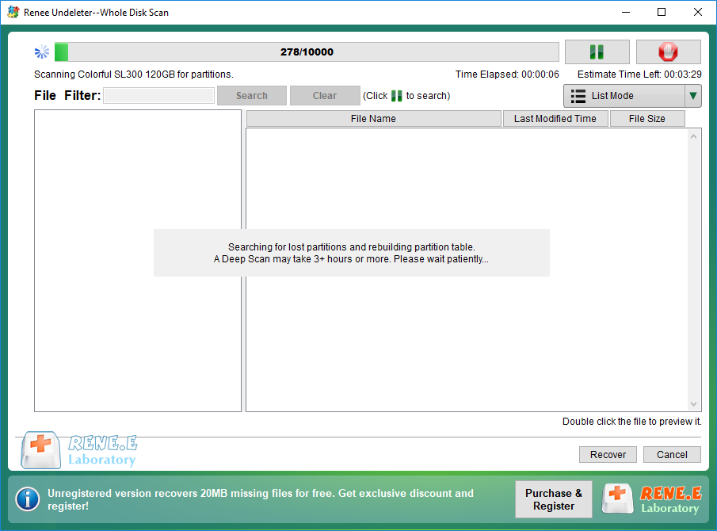Click 'Scanning Colorful SL300 120GB for partitions.' status

click(x=134, y=74)
